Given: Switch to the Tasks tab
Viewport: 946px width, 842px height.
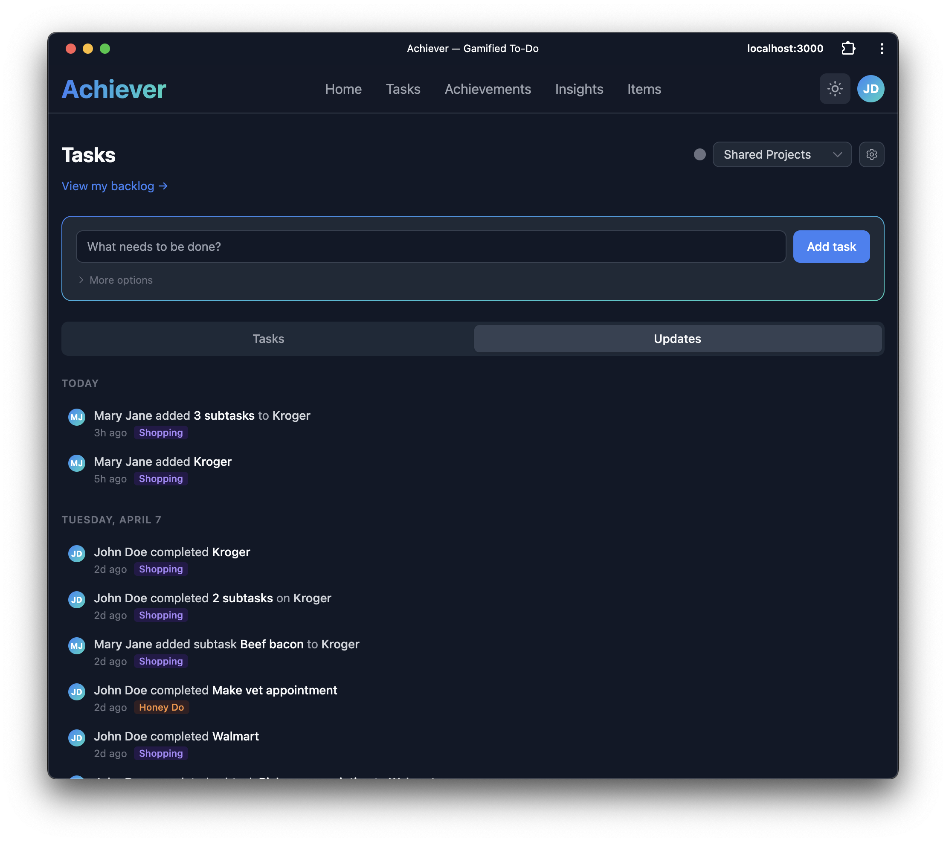Looking at the screenshot, I should coord(268,338).
